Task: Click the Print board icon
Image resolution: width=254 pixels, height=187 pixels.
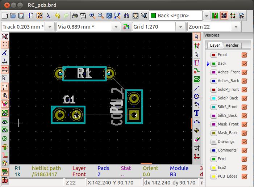Action: pos(75,16)
